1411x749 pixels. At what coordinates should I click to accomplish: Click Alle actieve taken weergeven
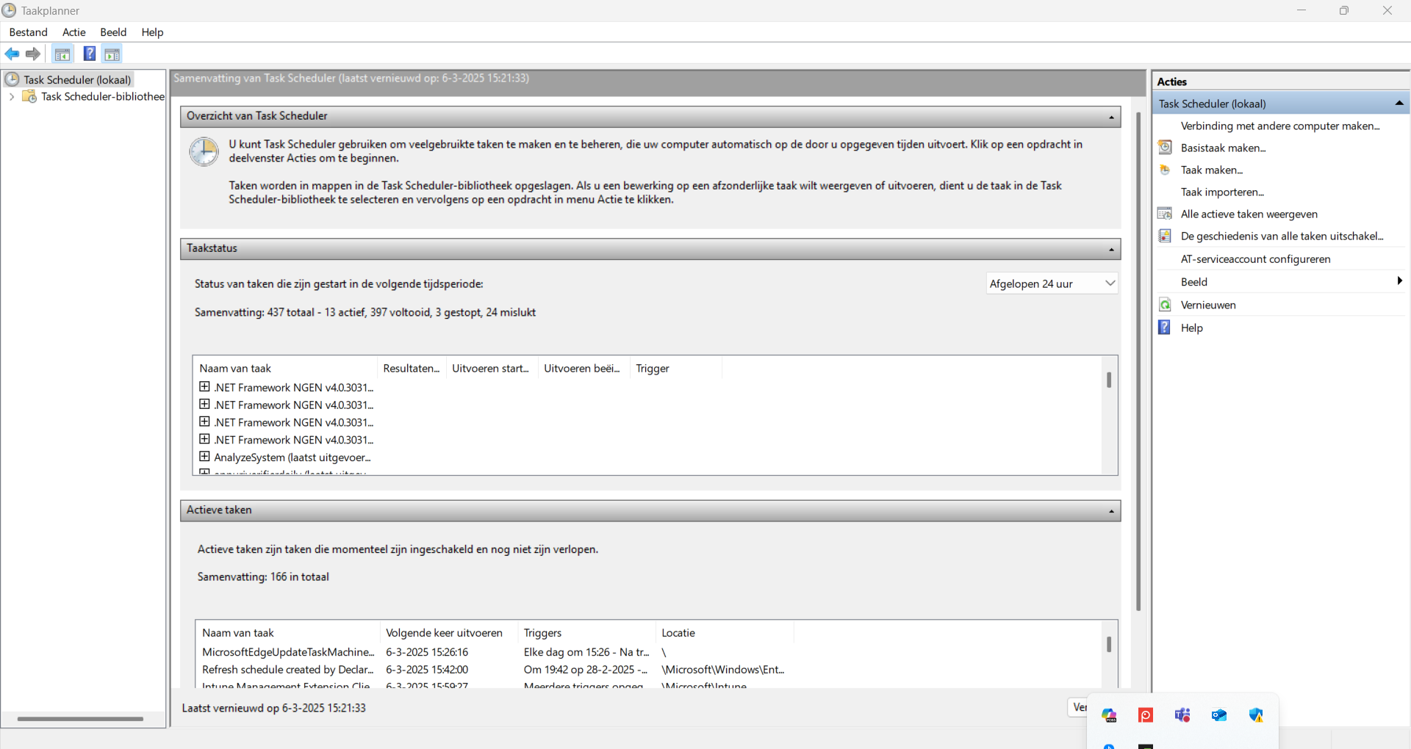1249,214
